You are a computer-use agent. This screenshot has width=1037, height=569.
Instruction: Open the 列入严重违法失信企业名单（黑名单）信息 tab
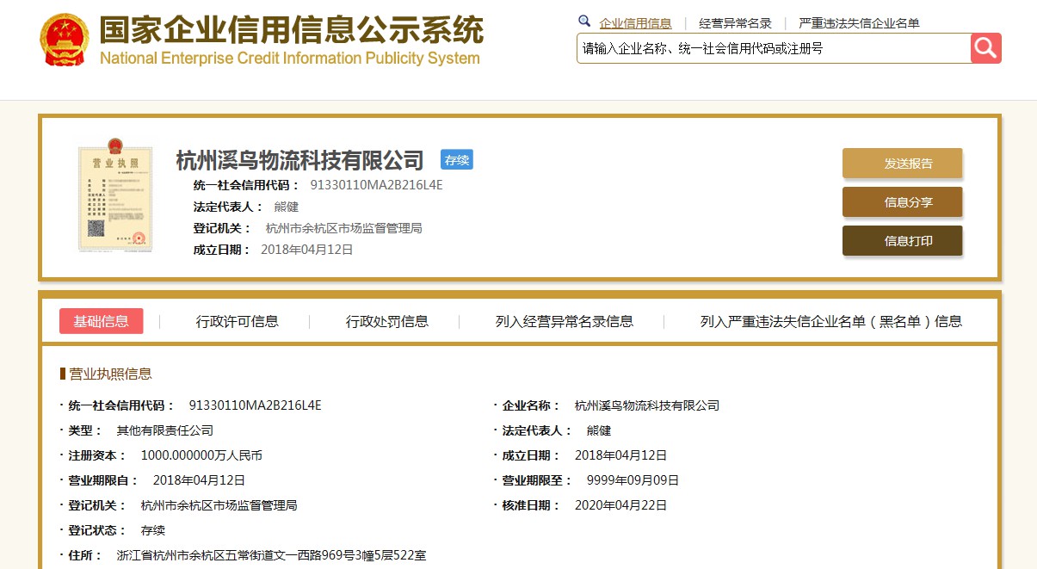click(x=831, y=321)
